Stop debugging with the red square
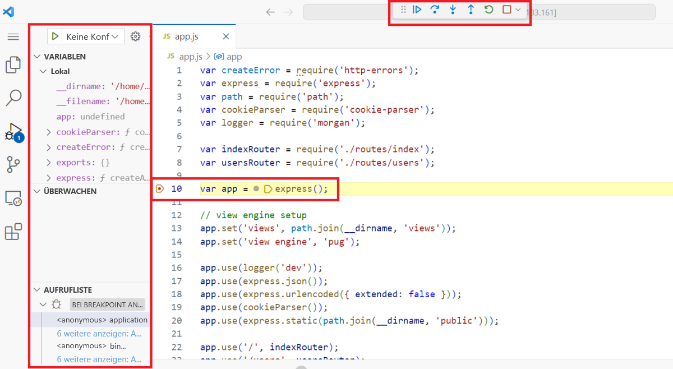Image resolution: width=673 pixels, height=369 pixels. 506,10
